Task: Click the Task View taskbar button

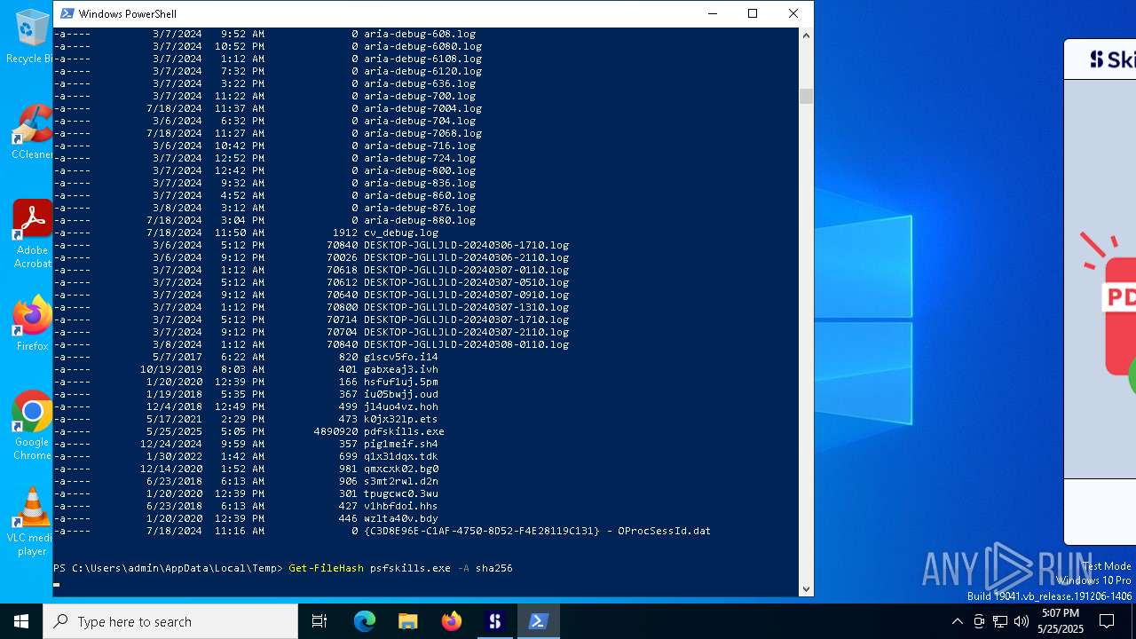Action: point(319,621)
